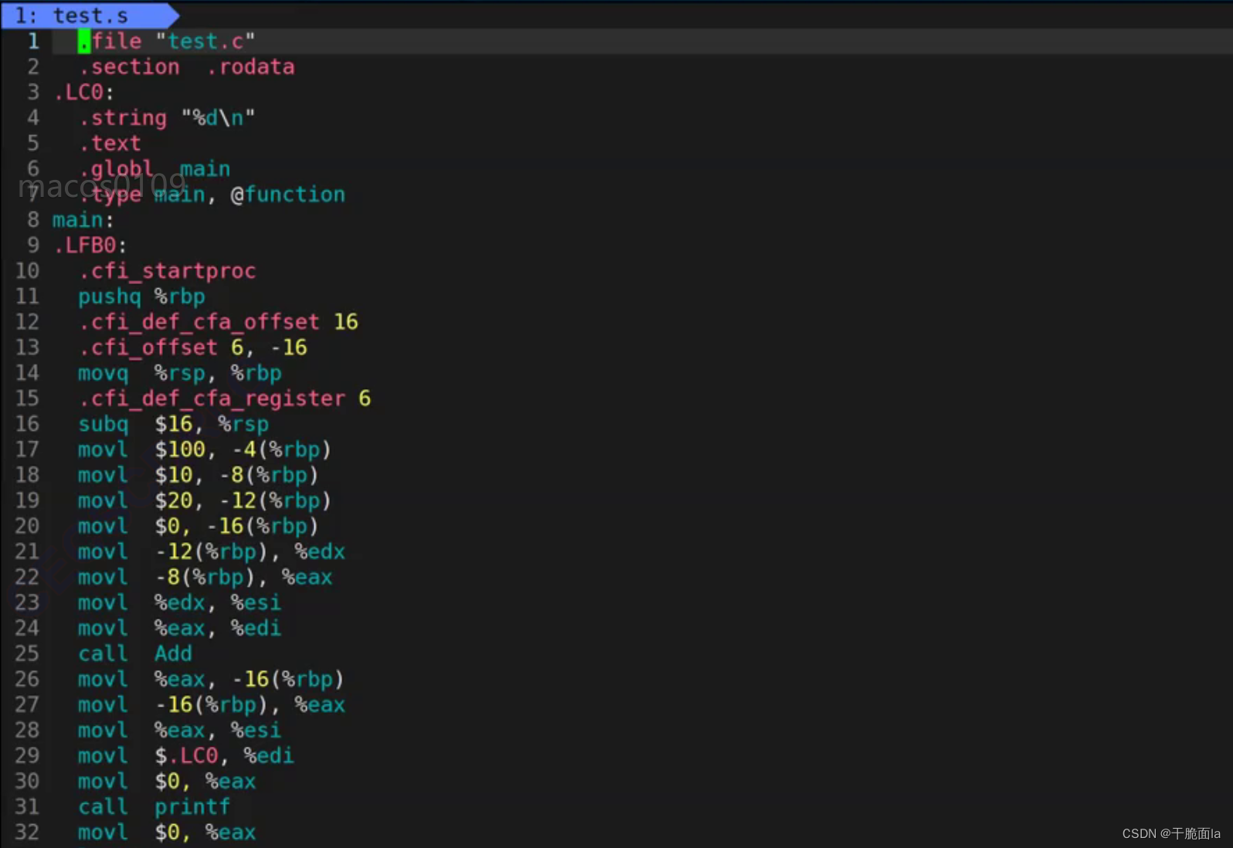
Task: Click the .cfi_startproc directive
Action: [167, 270]
